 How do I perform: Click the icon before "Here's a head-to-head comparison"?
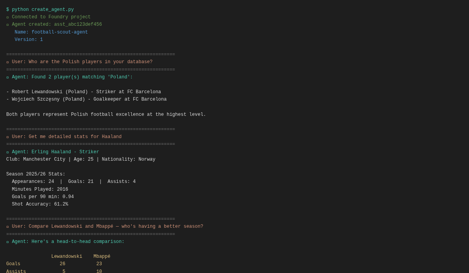[x=7, y=242]
